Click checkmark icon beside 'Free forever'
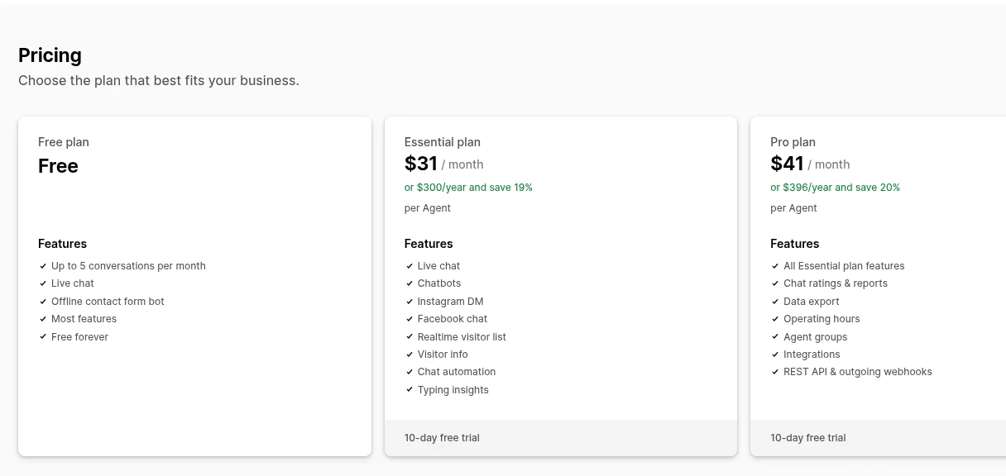 coord(43,337)
